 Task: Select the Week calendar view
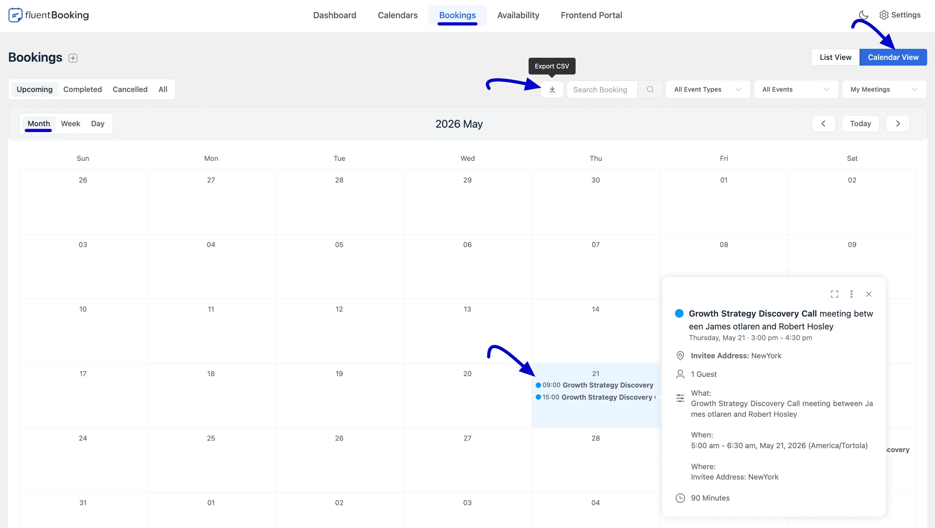(71, 124)
